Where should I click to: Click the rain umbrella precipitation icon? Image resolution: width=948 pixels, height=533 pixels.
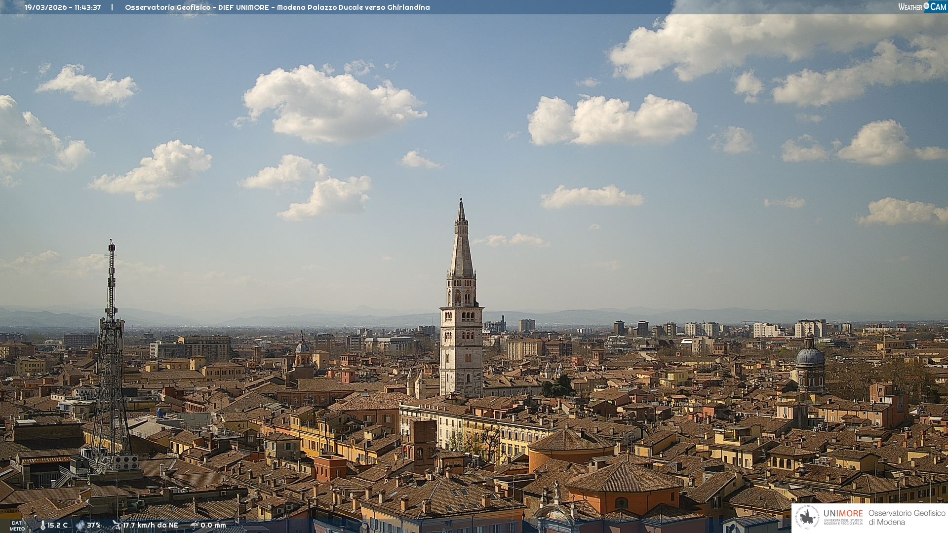pos(195,525)
